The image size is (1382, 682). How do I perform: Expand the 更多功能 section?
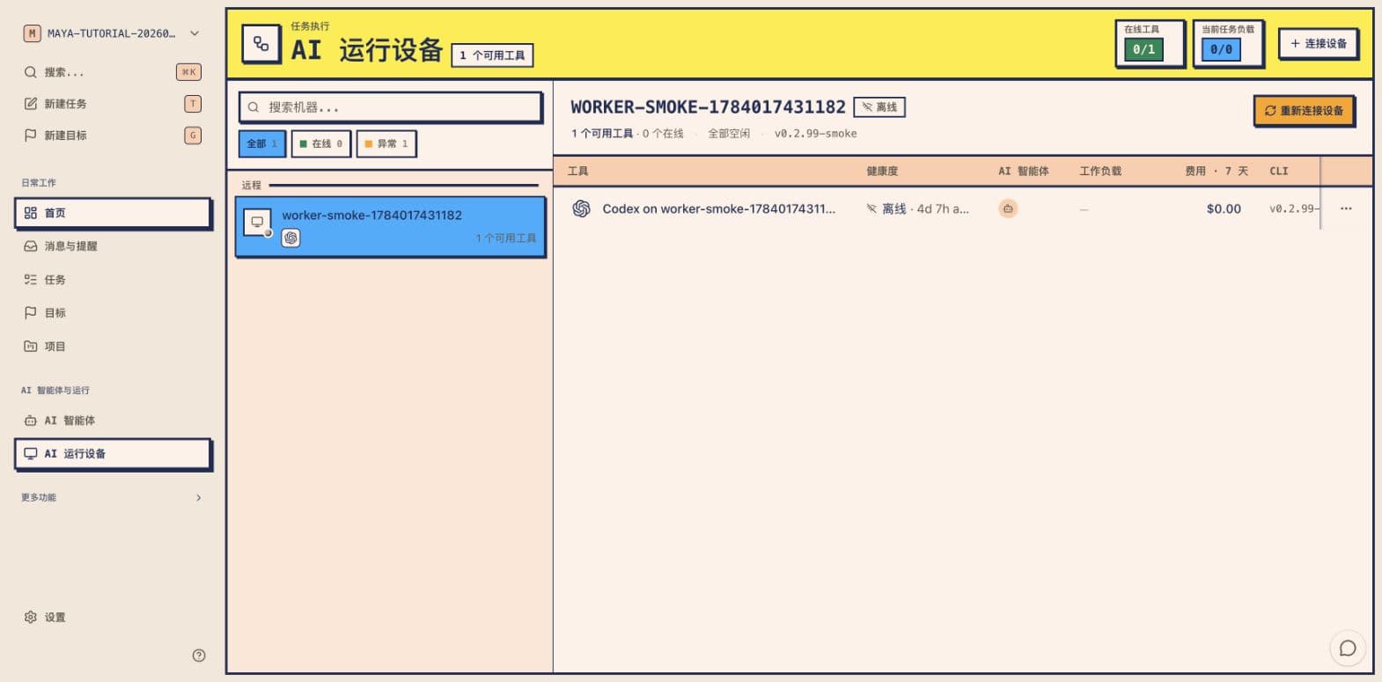point(112,497)
